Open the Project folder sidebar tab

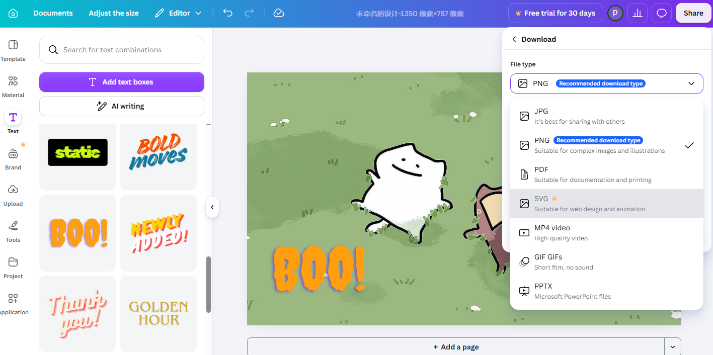13,268
